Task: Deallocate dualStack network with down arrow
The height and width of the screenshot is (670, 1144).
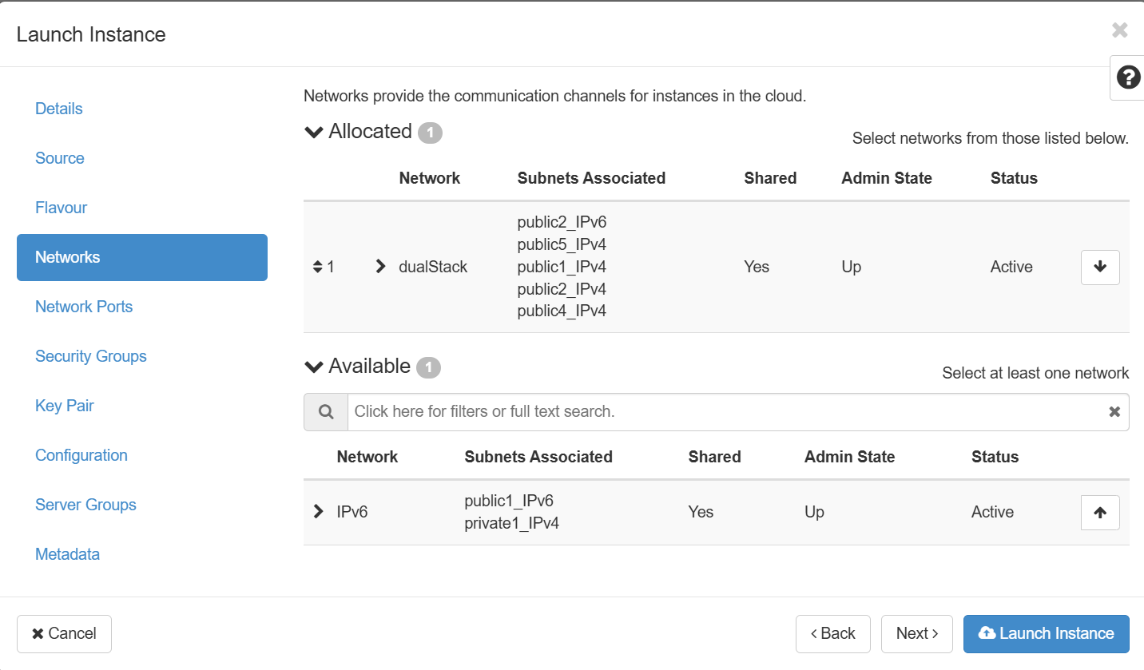Action: coord(1099,267)
